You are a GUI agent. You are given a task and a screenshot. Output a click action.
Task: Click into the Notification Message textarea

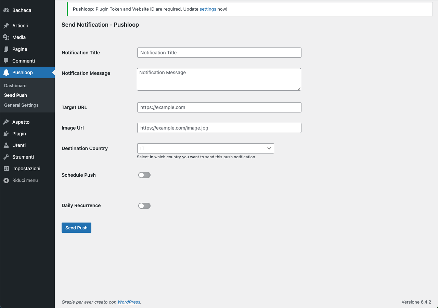point(219,79)
